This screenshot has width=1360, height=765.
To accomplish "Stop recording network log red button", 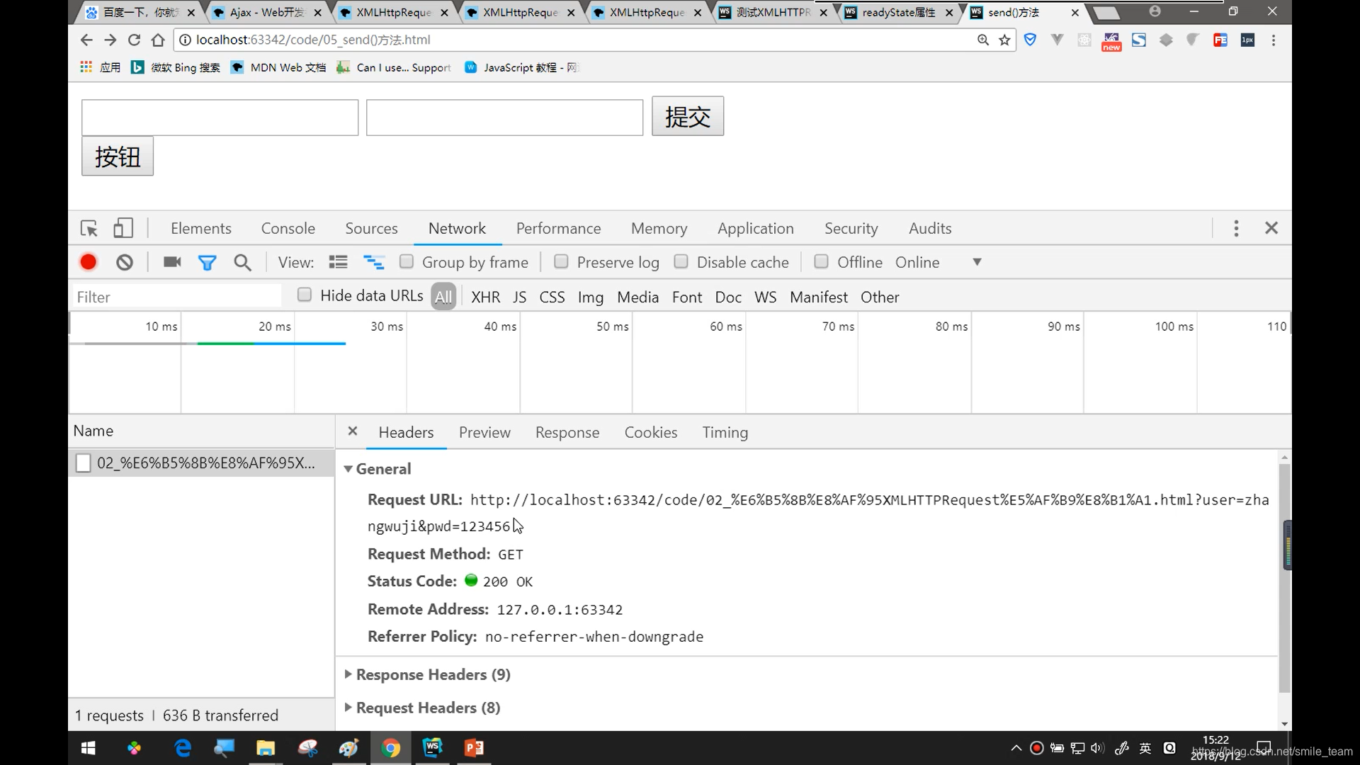I will [x=89, y=263].
